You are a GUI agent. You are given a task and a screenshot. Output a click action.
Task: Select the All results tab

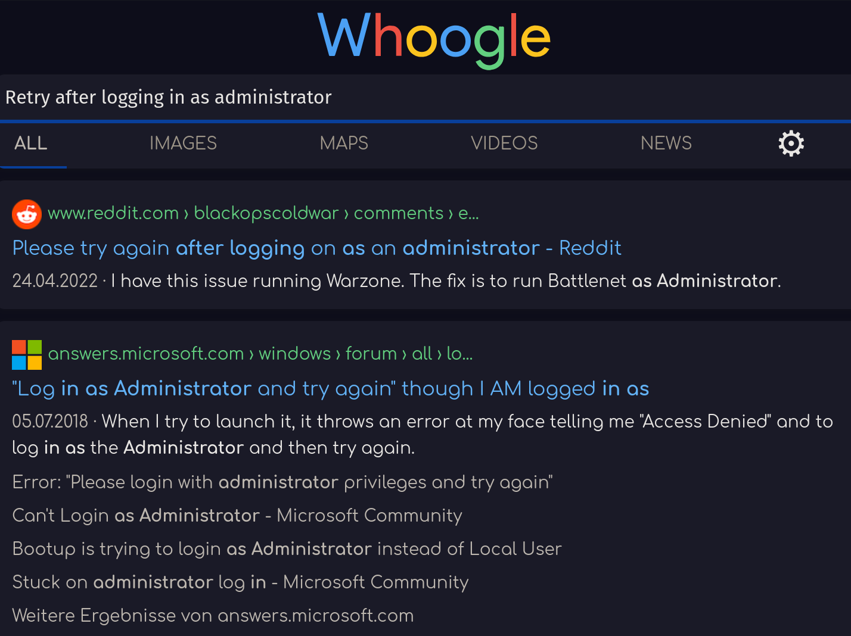point(31,144)
